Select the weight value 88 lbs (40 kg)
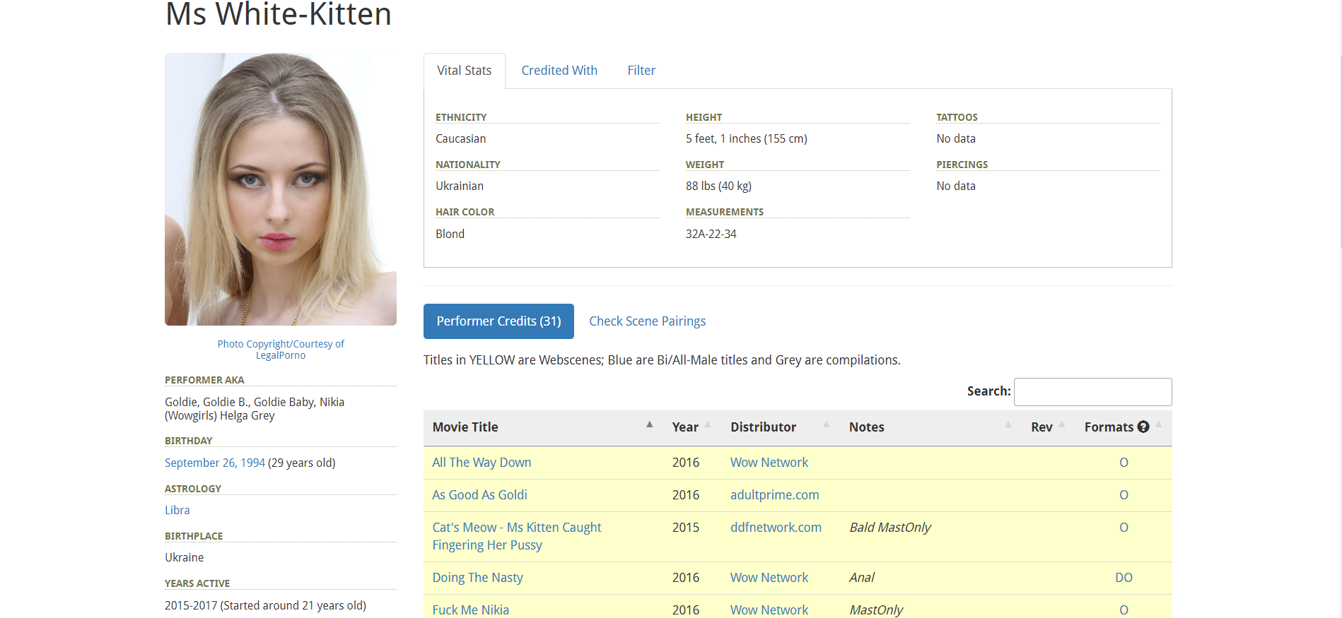 tap(718, 186)
